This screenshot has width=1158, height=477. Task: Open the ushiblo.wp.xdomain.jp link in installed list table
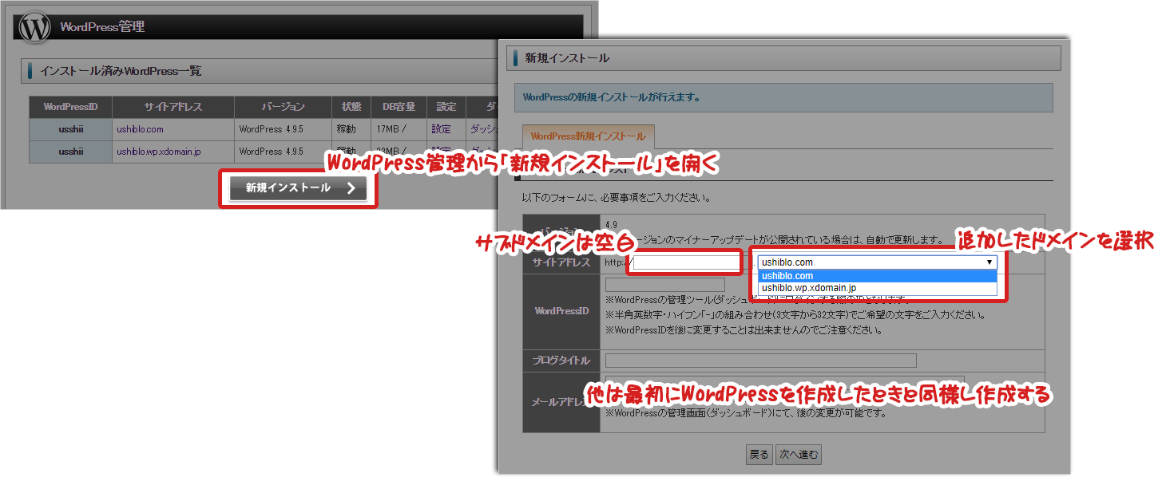[158, 152]
